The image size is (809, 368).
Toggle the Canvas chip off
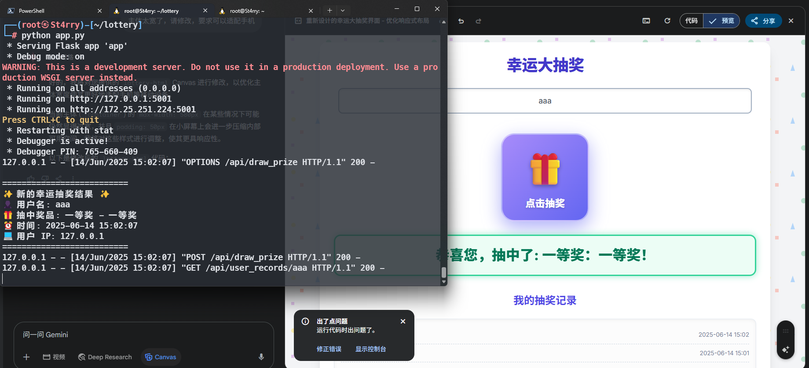(161, 357)
